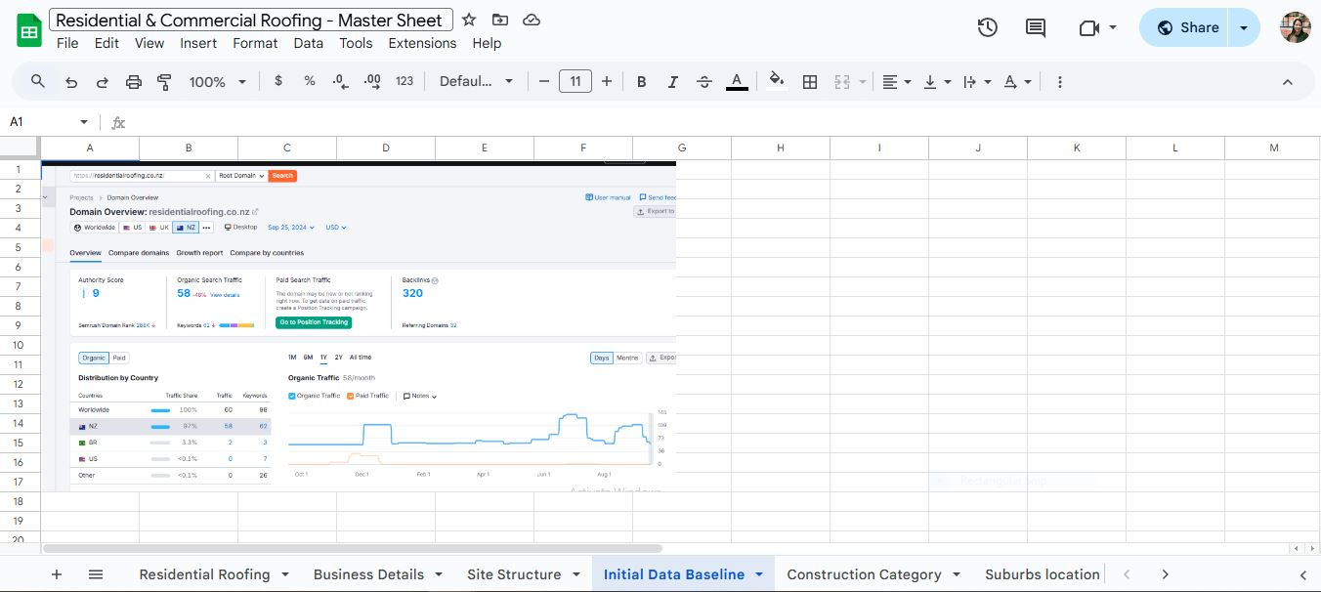This screenshot has width=1321, height=592.
Task: Open the Insert menu
Action: 198,43
